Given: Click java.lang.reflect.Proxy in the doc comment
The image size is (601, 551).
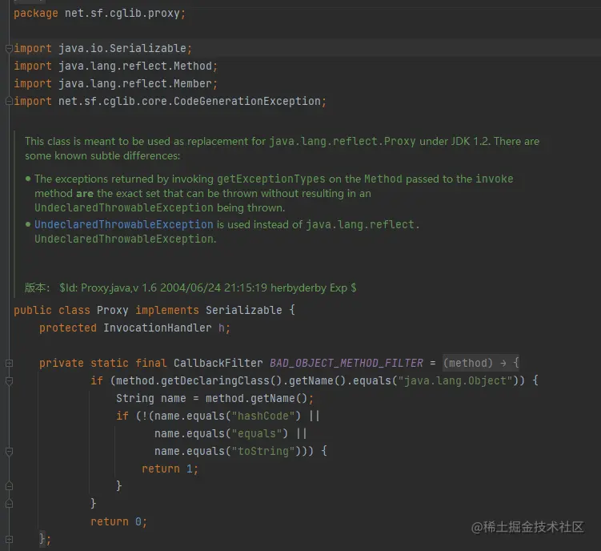Looking at the screenshot, I should [x=343, y=142].
